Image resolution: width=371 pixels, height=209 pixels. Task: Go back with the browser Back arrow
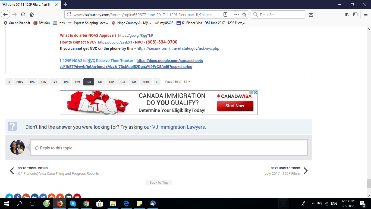pyautogui.click(x=5, y=14)
